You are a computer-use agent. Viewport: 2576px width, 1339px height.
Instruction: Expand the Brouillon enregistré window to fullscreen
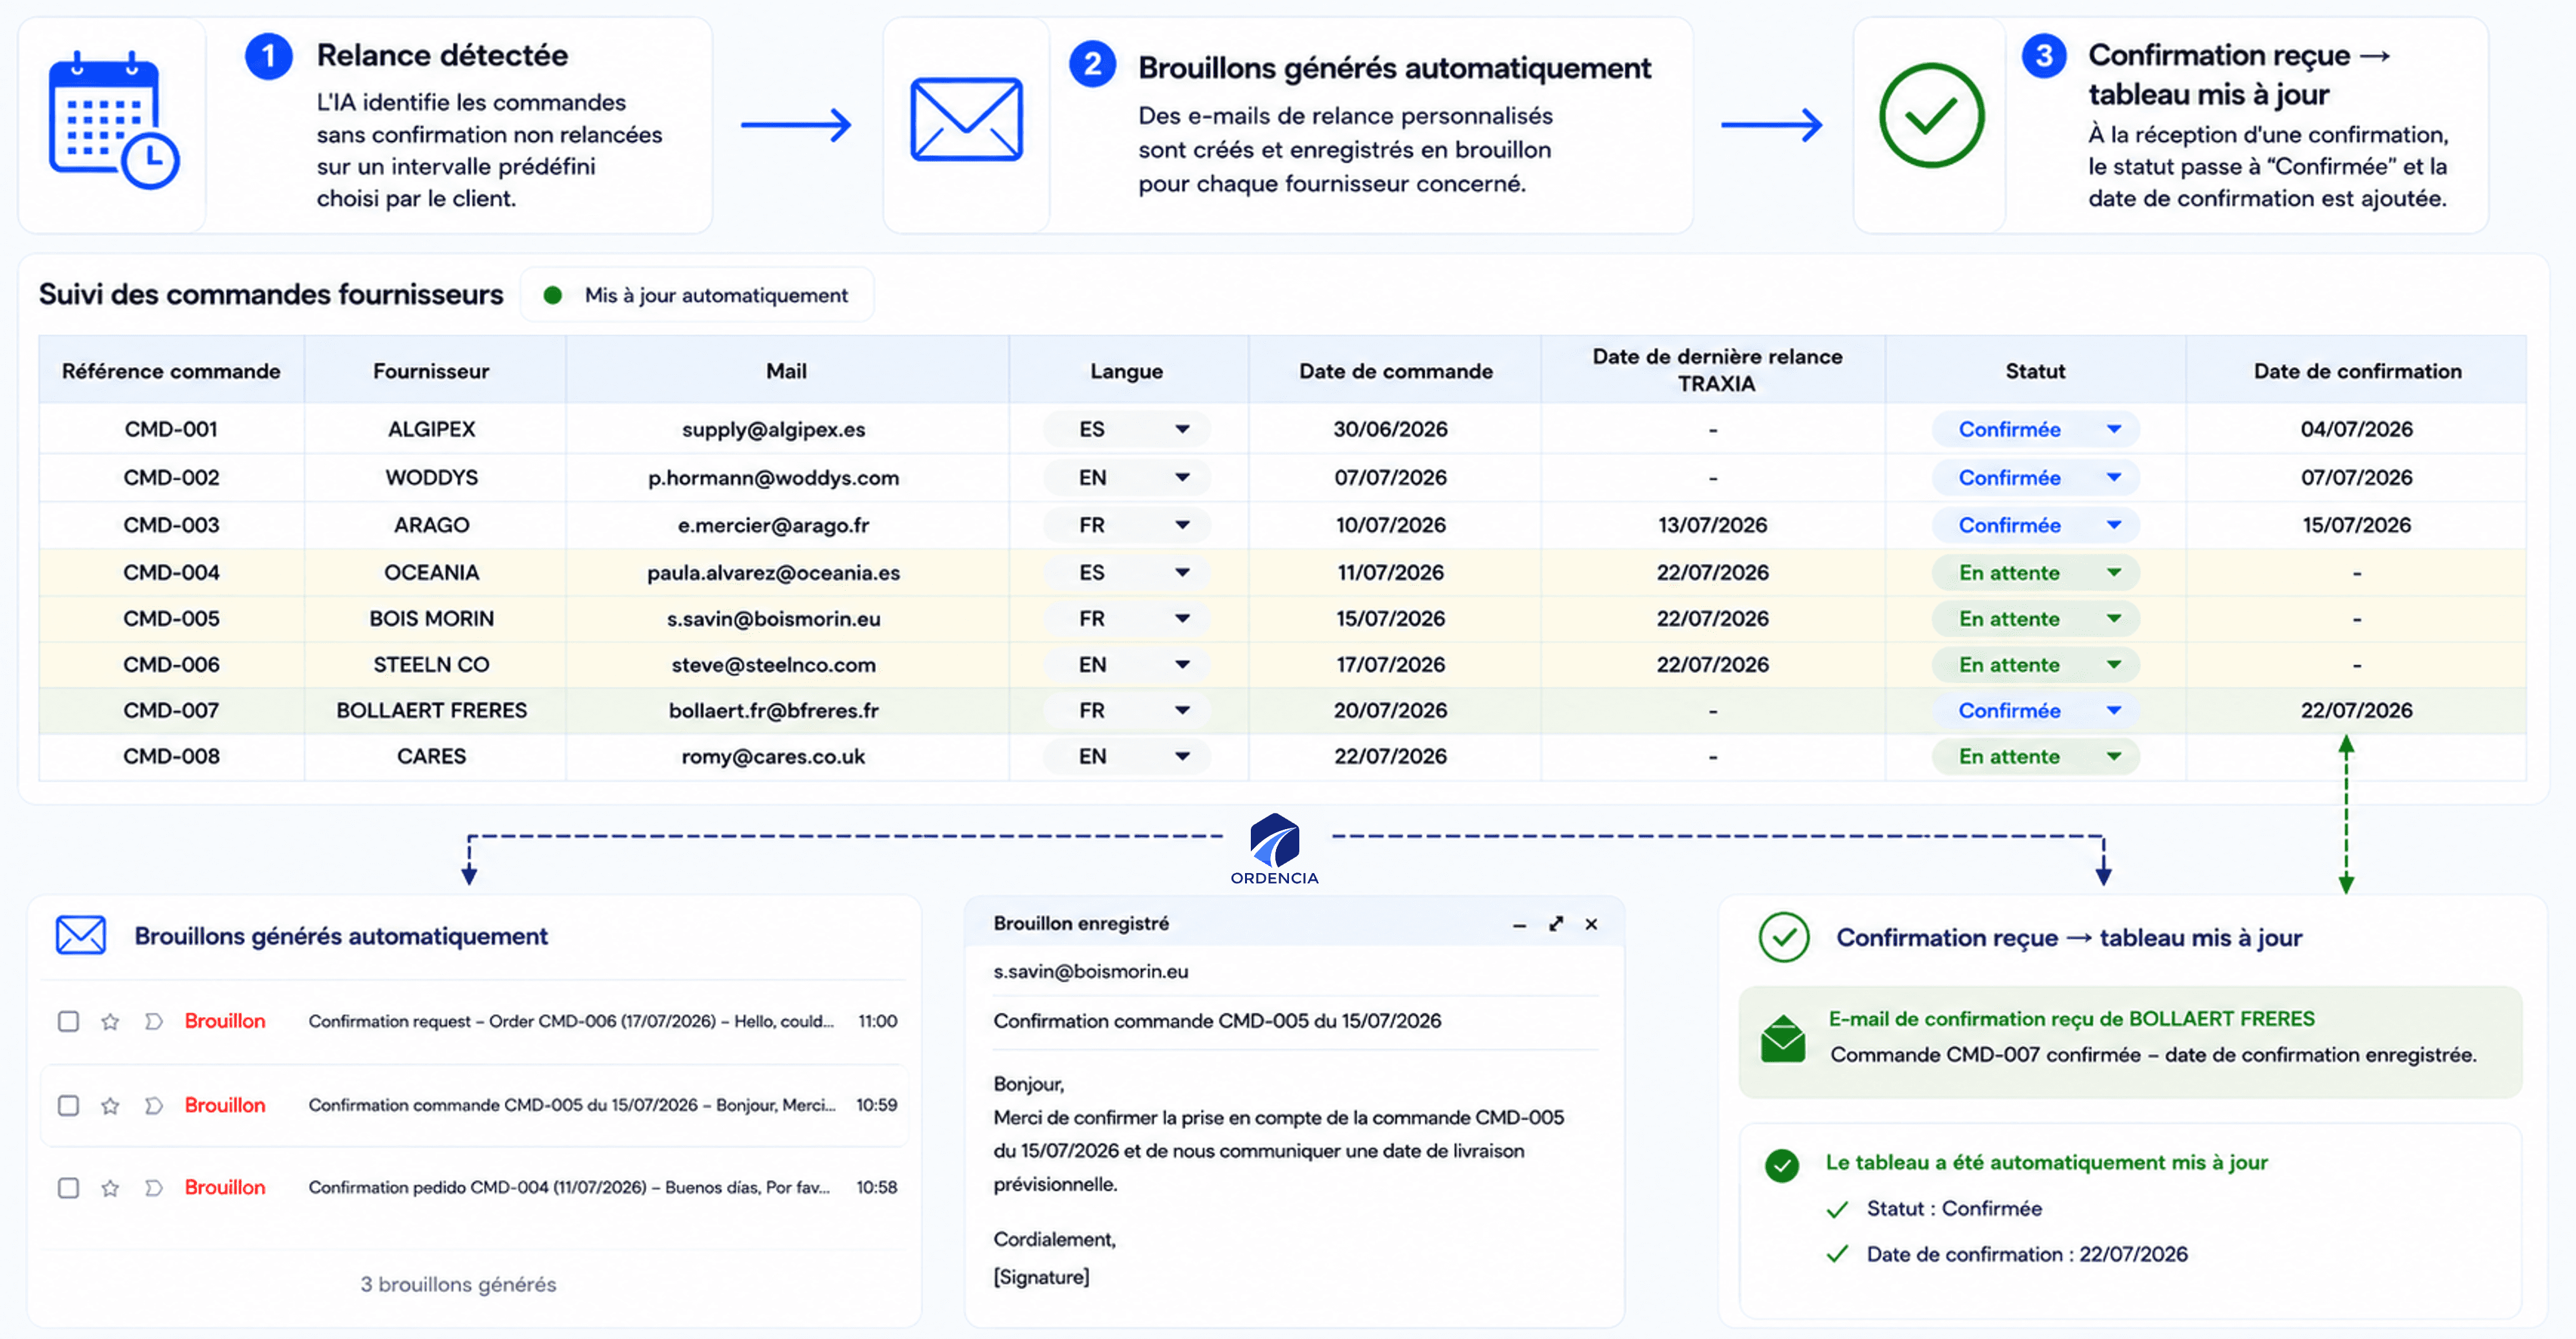pos(1556,924)
